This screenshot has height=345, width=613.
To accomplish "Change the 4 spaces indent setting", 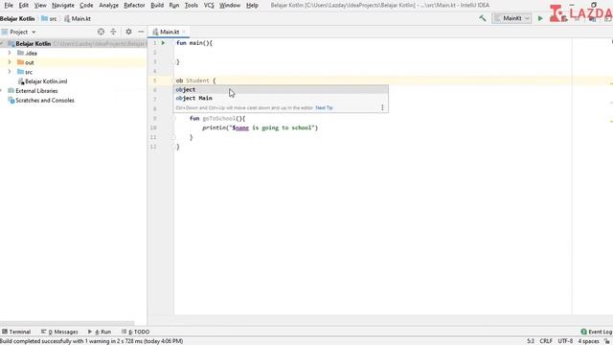I will click(x=588, y=341).
